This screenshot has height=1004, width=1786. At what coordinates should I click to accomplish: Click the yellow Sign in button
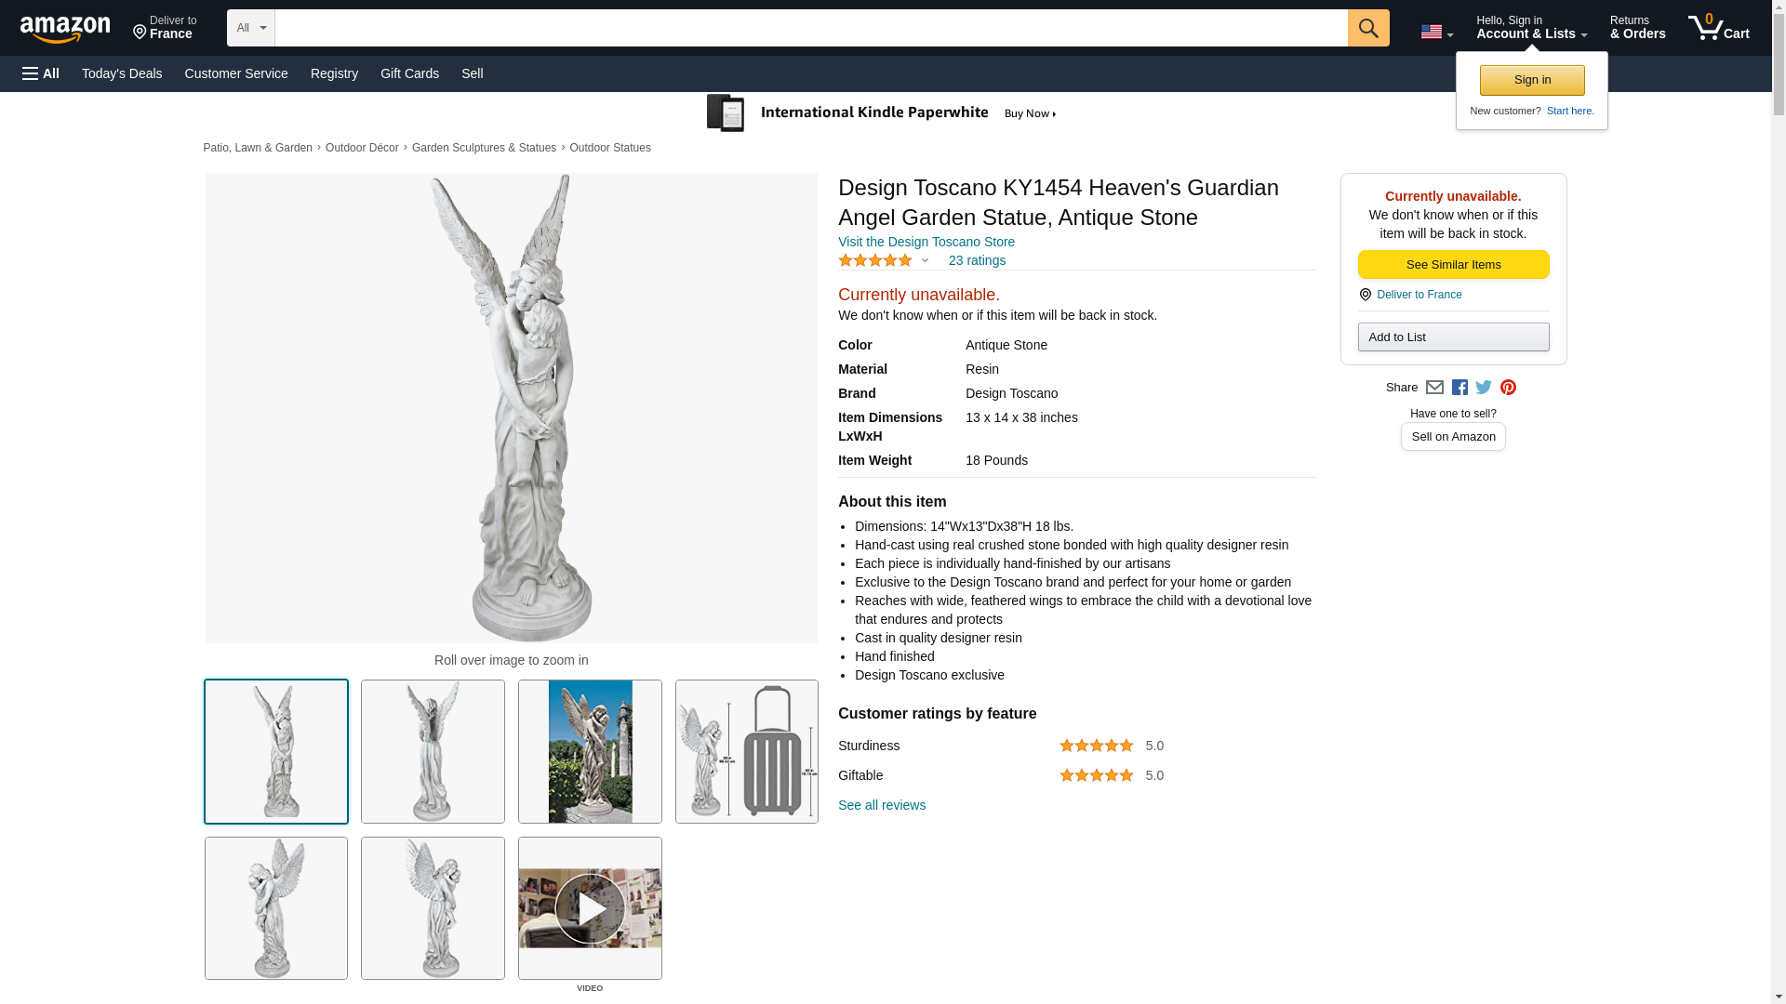coord(1532,80)
